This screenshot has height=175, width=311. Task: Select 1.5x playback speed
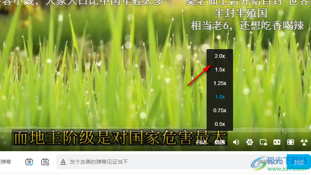click(x=220, y=70)
